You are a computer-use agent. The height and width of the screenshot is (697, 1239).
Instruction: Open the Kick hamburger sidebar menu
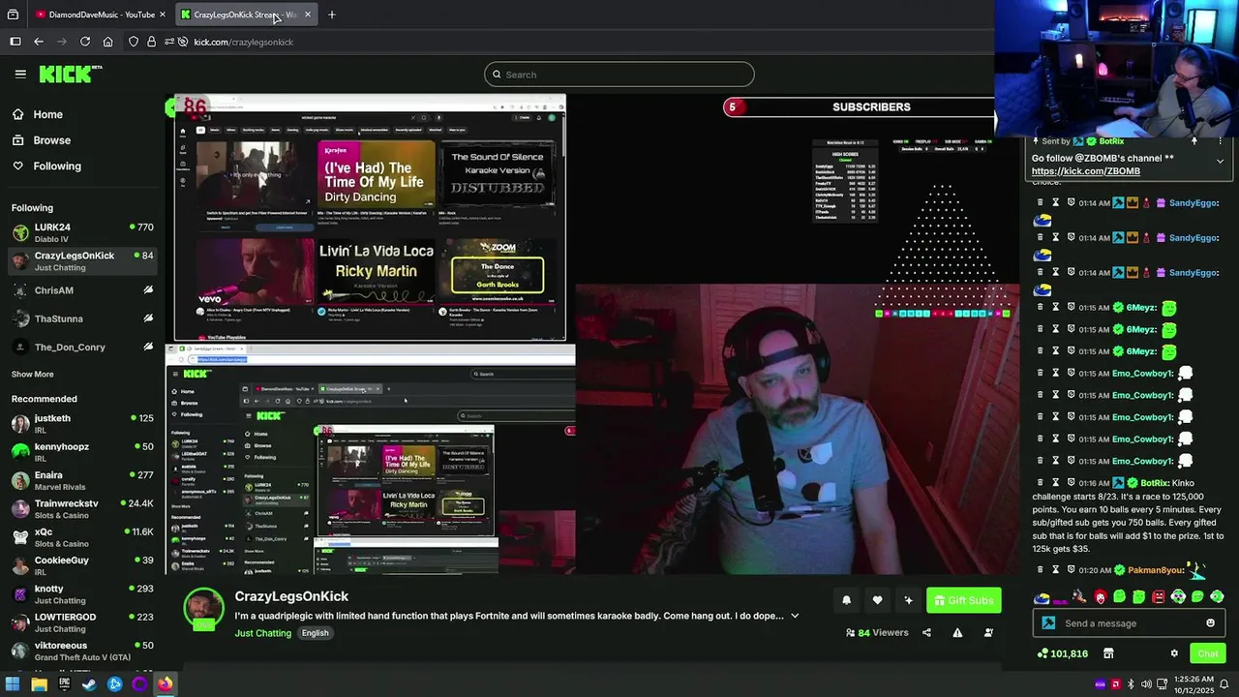(x=19, y=74)
